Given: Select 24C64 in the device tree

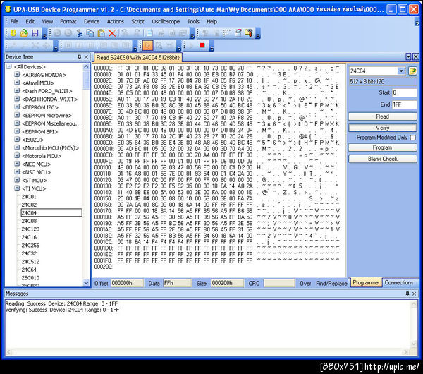Looking at the screenshot, I should 29,270.
